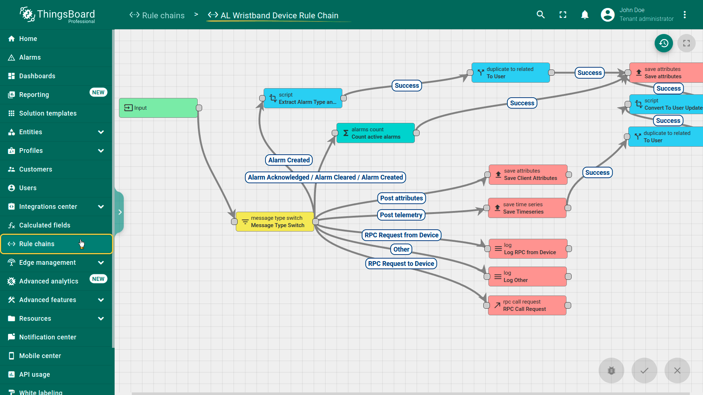Open the notifications bell

(x=585, y=15)
